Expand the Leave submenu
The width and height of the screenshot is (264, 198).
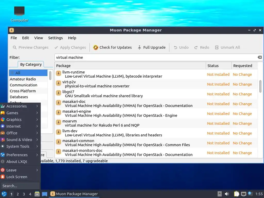click(x=20, y=170)
